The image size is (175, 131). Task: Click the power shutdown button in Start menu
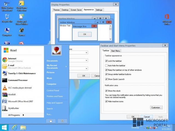coord(62,121)
